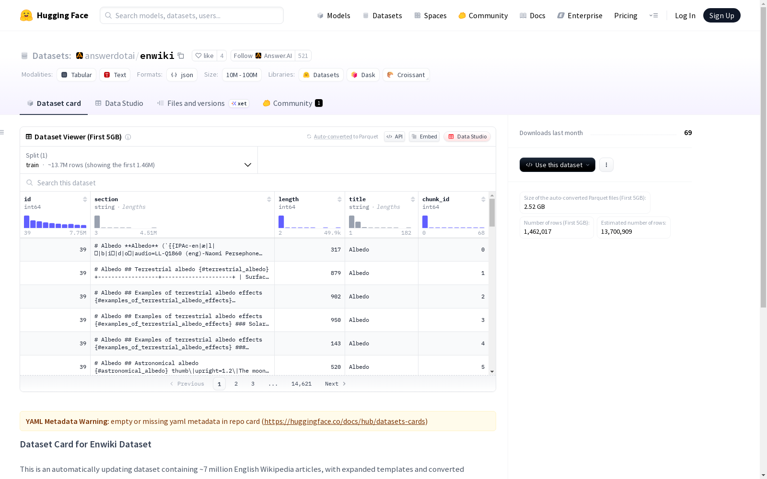Click the Dataset Viewer info icon
This screenshot has height=479, width=767.
128,137
